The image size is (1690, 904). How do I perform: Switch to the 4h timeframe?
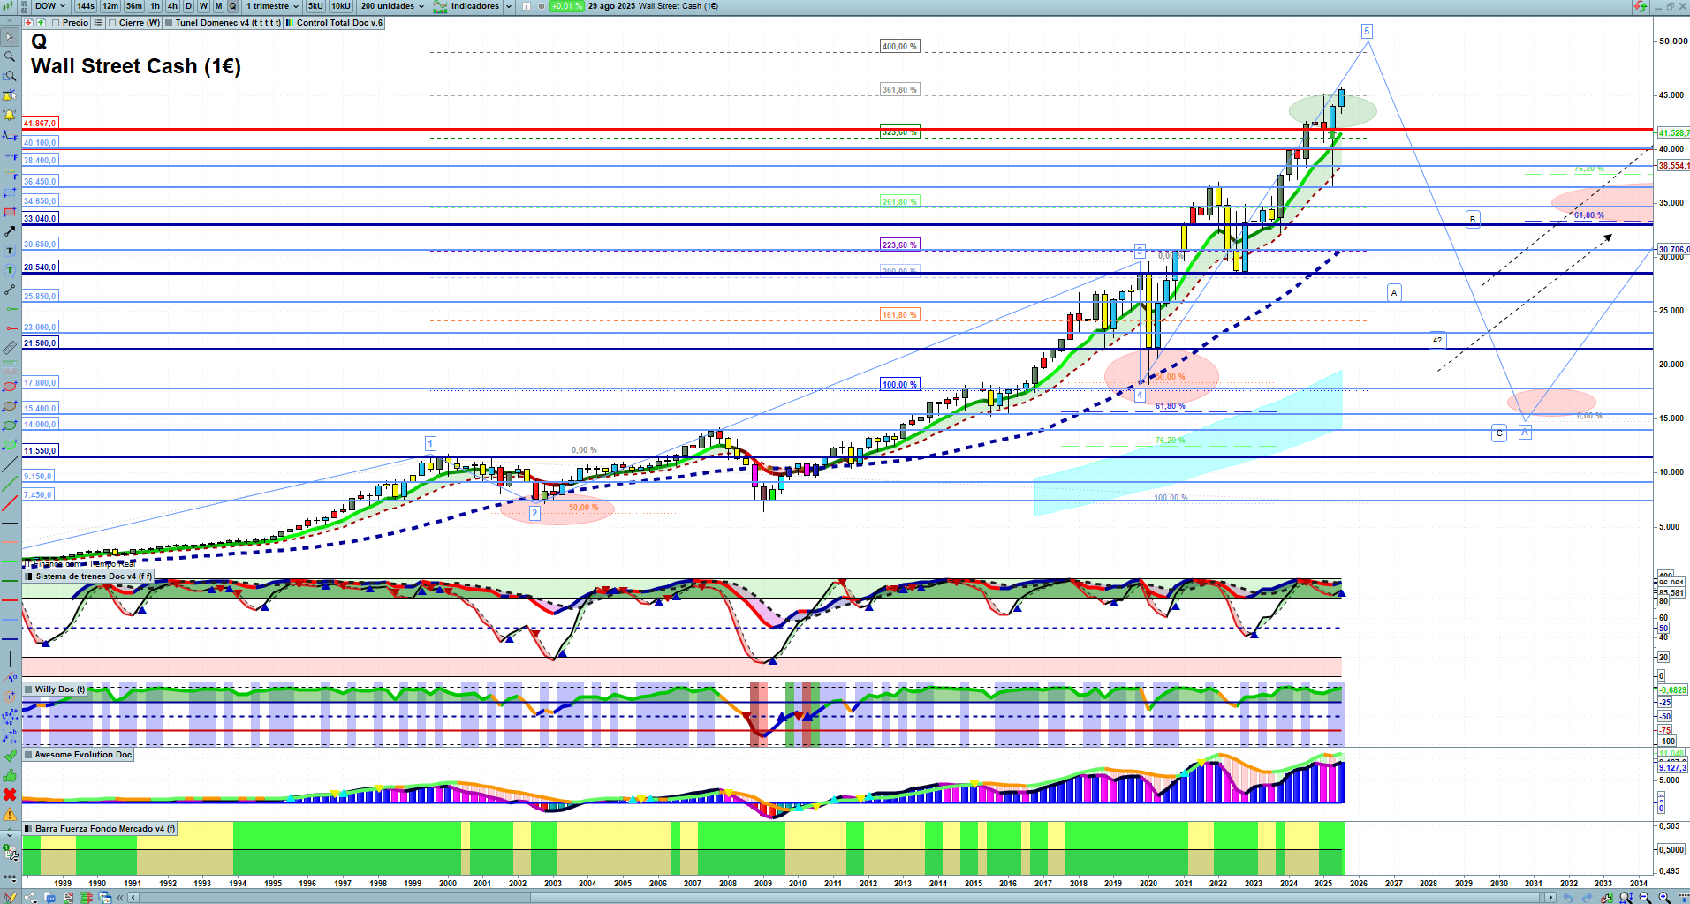pyautogui.click(x=172, y=6)
